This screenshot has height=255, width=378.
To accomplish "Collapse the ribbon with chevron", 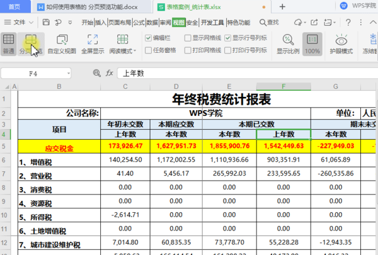I will point(373,23).
